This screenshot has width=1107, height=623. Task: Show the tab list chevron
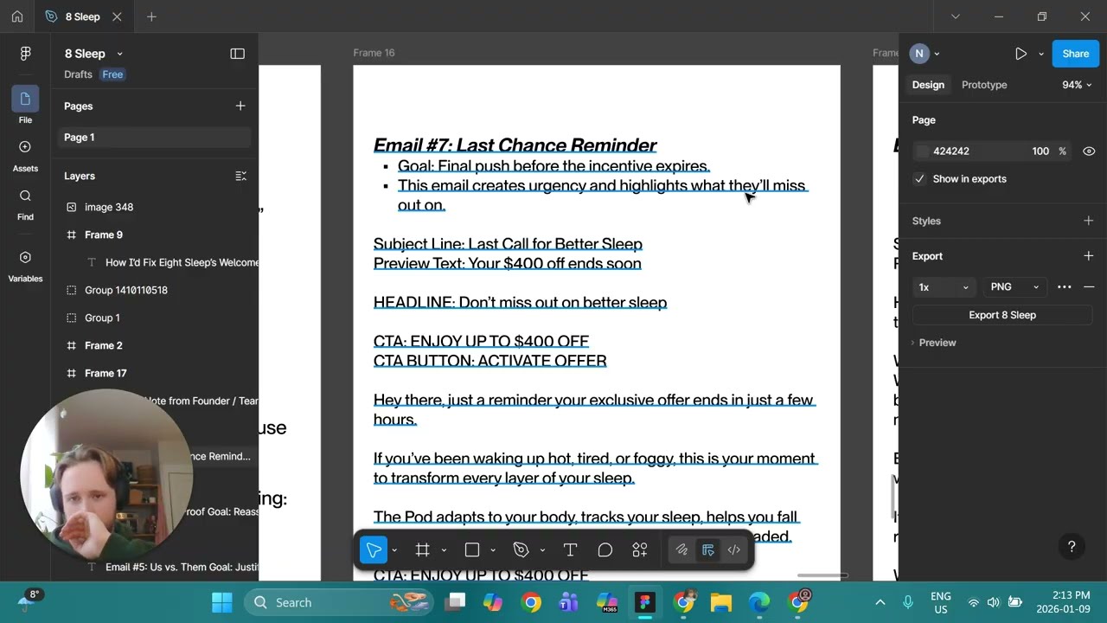click(x=956, y=16)
